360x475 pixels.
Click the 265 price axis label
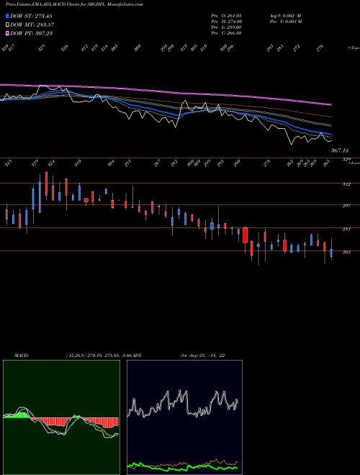346,252
